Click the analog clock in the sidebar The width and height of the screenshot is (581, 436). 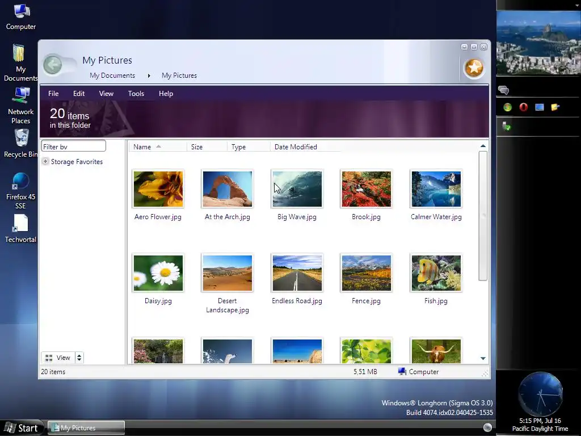coord(541,394)
